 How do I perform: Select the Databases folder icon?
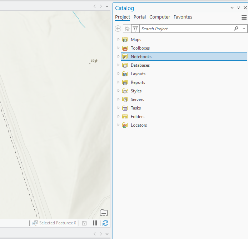pyautogui.click(x=125, y=65)
